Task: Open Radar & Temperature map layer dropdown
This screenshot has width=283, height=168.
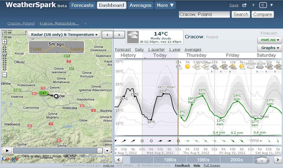Action: pos(64,34)
